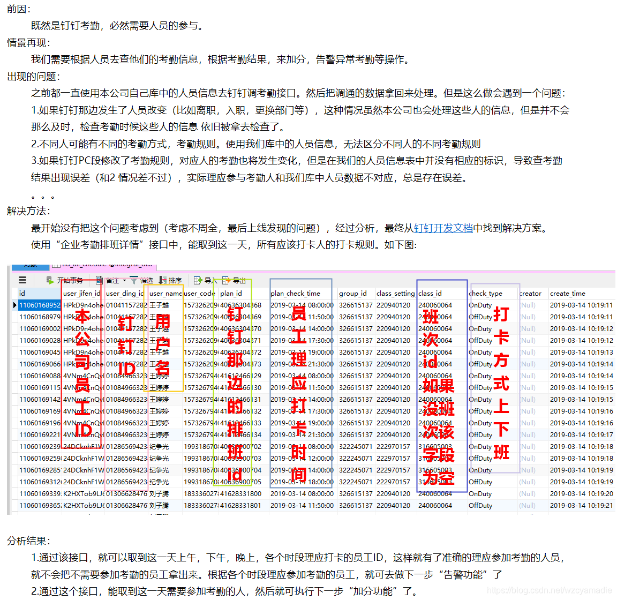617x600 pixels.
Task: Select the user_name column header
Action: point(164,294)
